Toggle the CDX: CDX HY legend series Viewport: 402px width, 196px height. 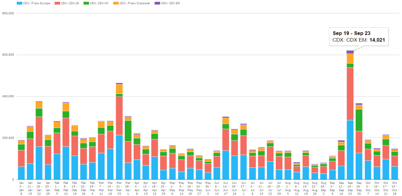pyautogui.click(x=96, y=3)
